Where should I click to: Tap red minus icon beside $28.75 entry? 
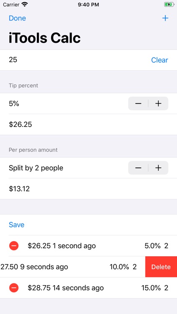tap(14, 288)
